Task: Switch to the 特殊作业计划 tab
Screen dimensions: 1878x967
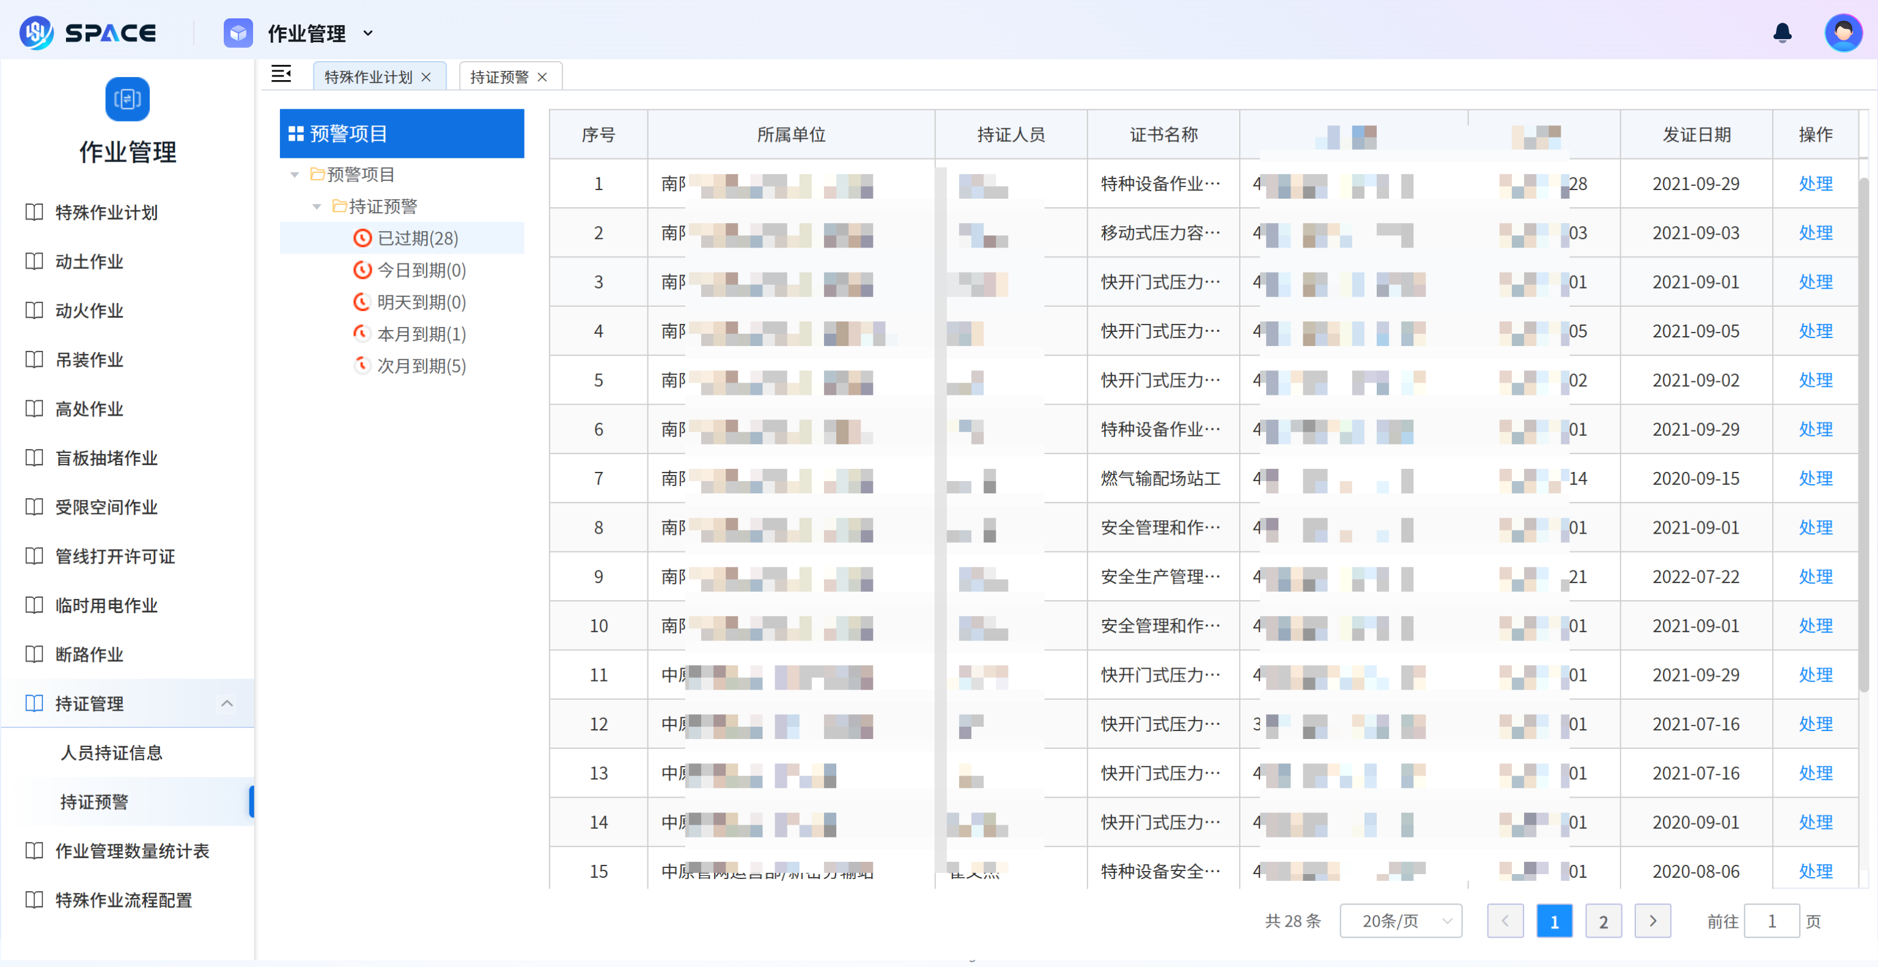Action: pyautogui.click(x=368, y=76)
